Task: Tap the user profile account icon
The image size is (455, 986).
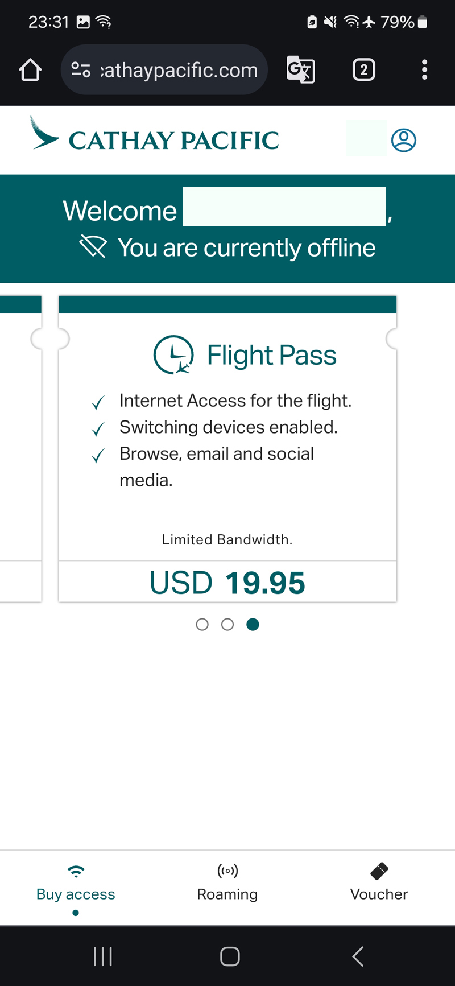Action: pyautogui.click(x=404, y=140)
